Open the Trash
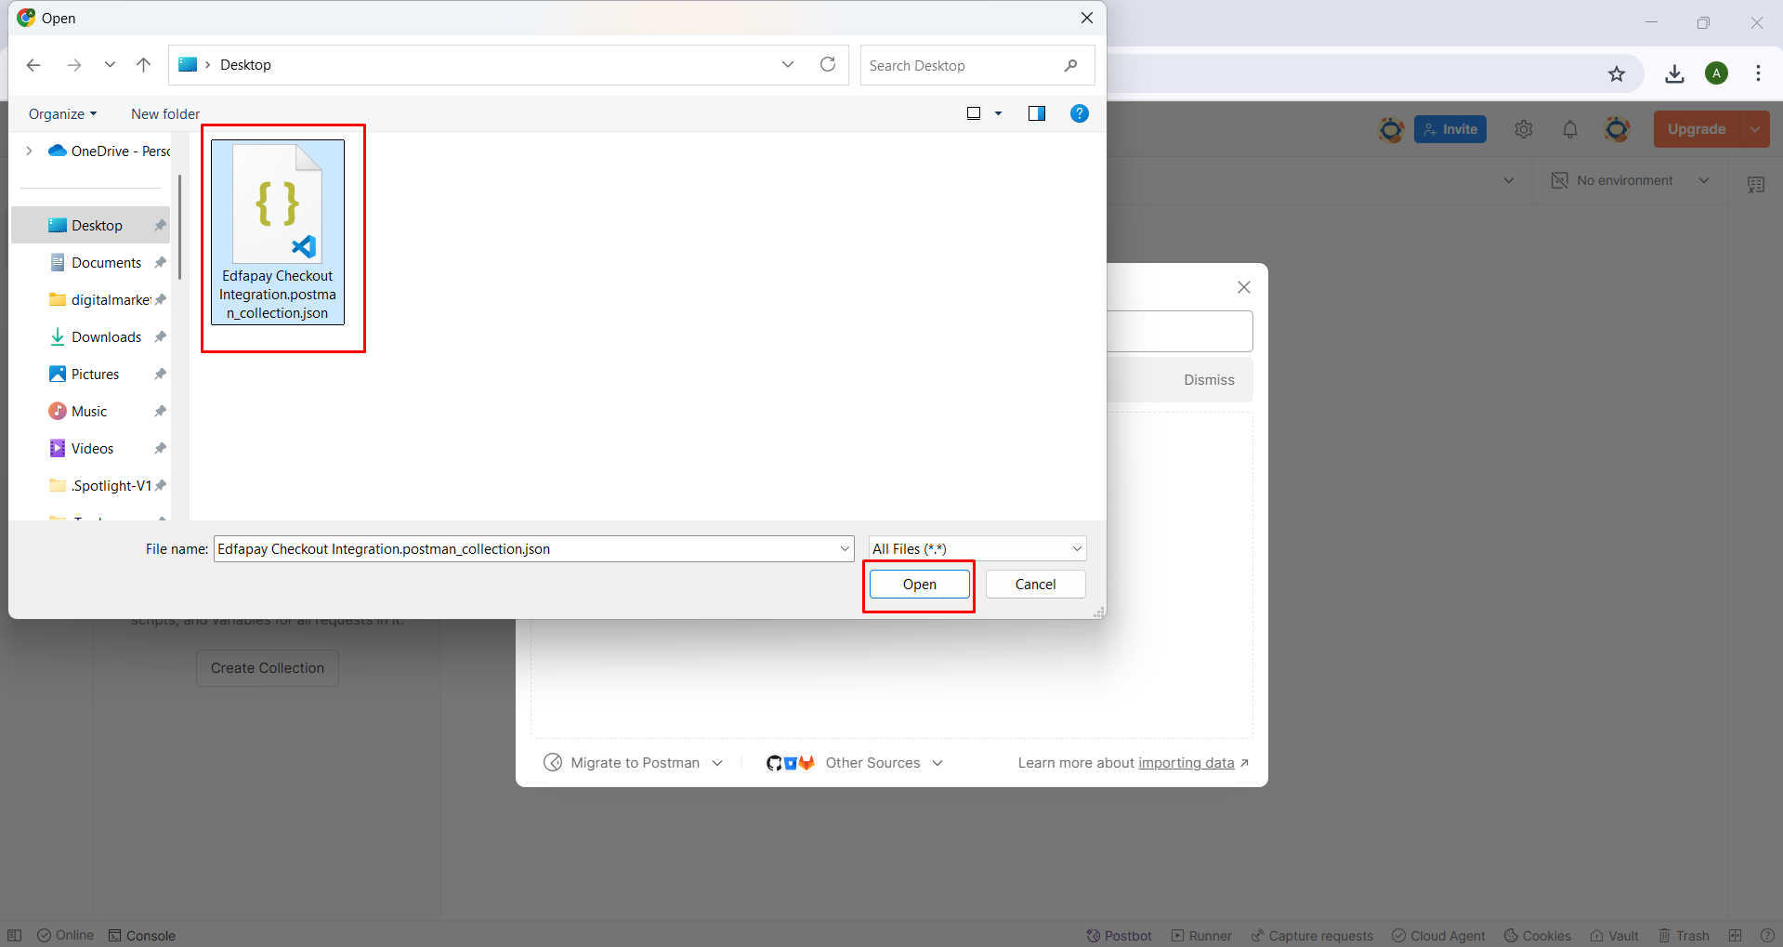This screenshot has width=1783, height=947. click(x=1684, y=936)
